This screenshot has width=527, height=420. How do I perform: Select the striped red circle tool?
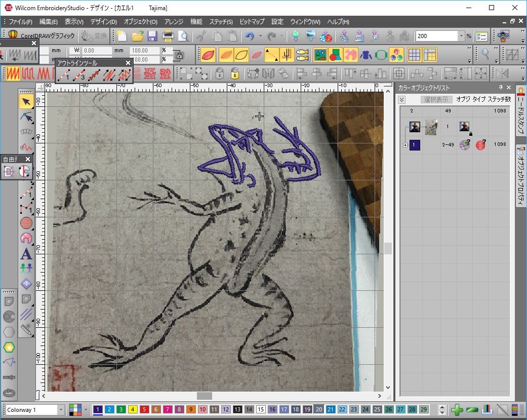(x=26, y=223)
